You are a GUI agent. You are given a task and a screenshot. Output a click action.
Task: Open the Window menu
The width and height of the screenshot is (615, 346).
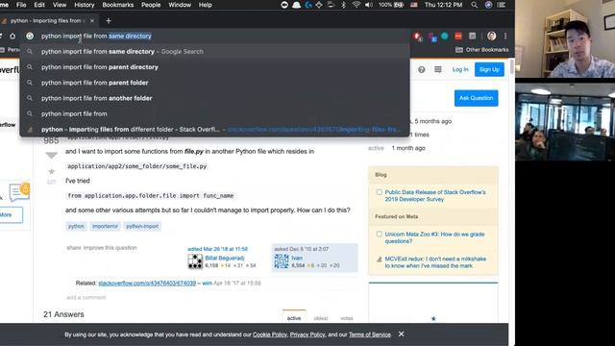point(180,5)
